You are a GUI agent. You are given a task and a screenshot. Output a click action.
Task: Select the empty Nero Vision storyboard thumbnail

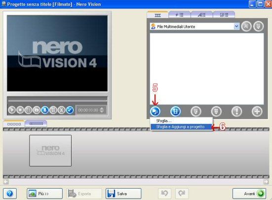[x=50, y=151]
